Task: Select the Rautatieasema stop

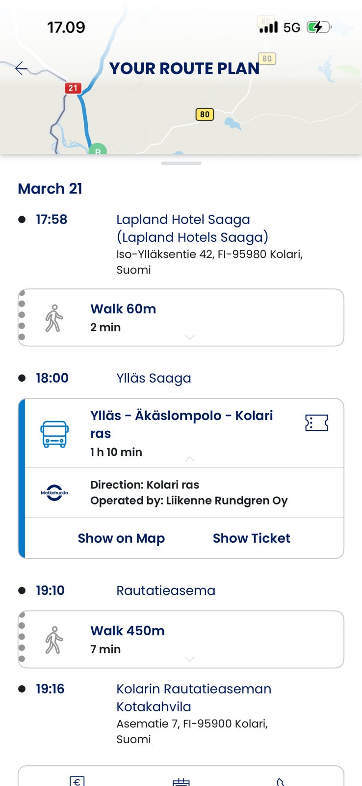Action: tap(166, 590)
